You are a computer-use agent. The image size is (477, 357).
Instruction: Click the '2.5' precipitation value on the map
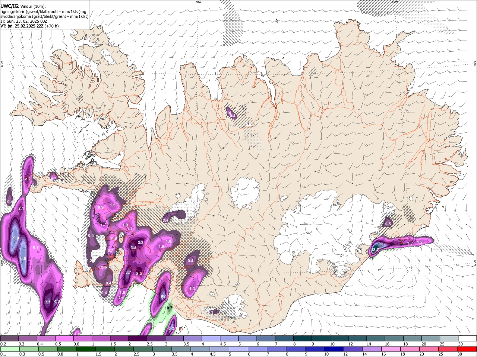(139, 273)
